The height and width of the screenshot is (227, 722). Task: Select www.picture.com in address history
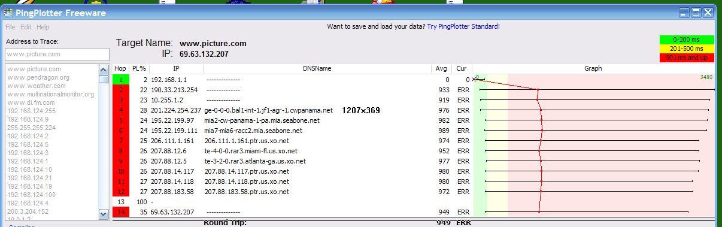click(34, 69)
